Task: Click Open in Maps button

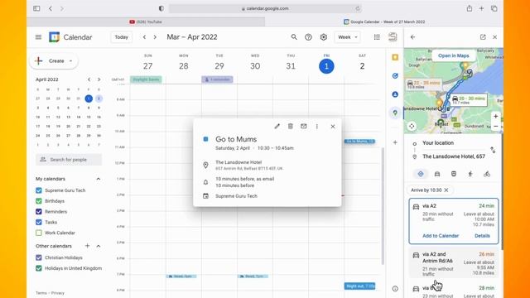Action: (x=454, y=55)
